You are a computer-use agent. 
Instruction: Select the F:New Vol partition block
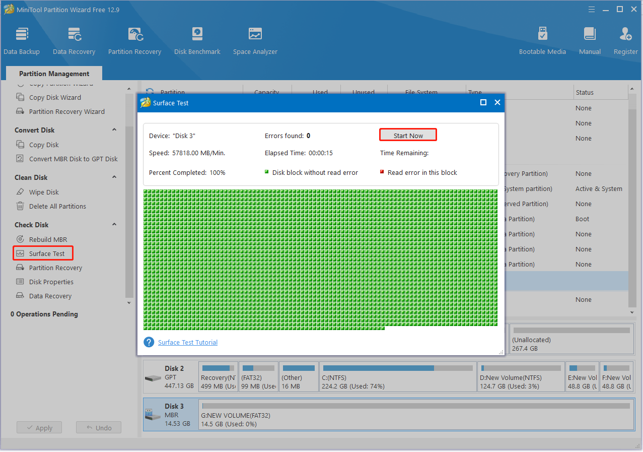coord(617,377)
